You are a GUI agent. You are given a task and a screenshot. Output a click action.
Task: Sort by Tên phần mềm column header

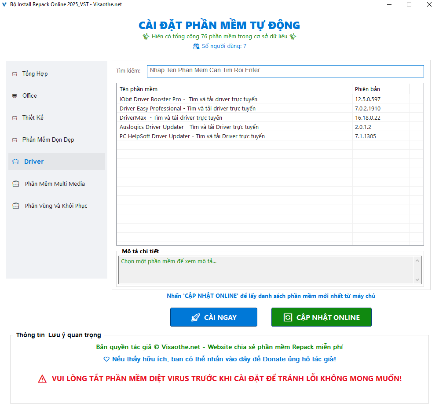point(234,89)
